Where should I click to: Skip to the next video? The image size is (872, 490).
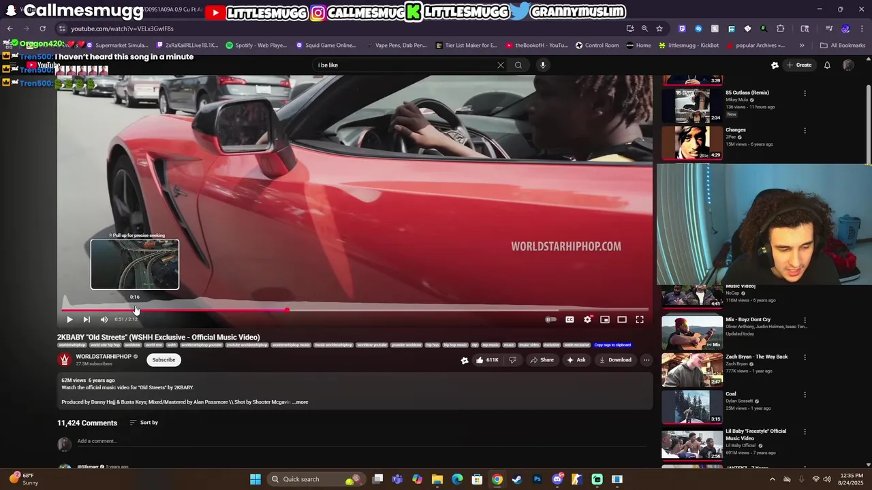tap(87, 319)
